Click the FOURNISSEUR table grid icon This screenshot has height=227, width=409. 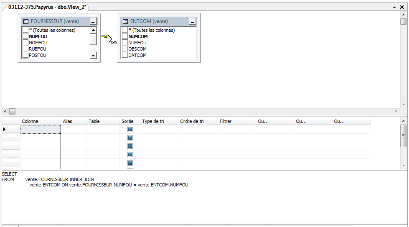click(x=26, y=21)
